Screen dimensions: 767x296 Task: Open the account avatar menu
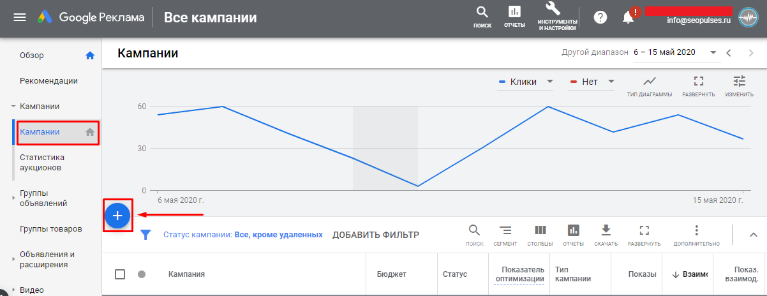(748, 17)
